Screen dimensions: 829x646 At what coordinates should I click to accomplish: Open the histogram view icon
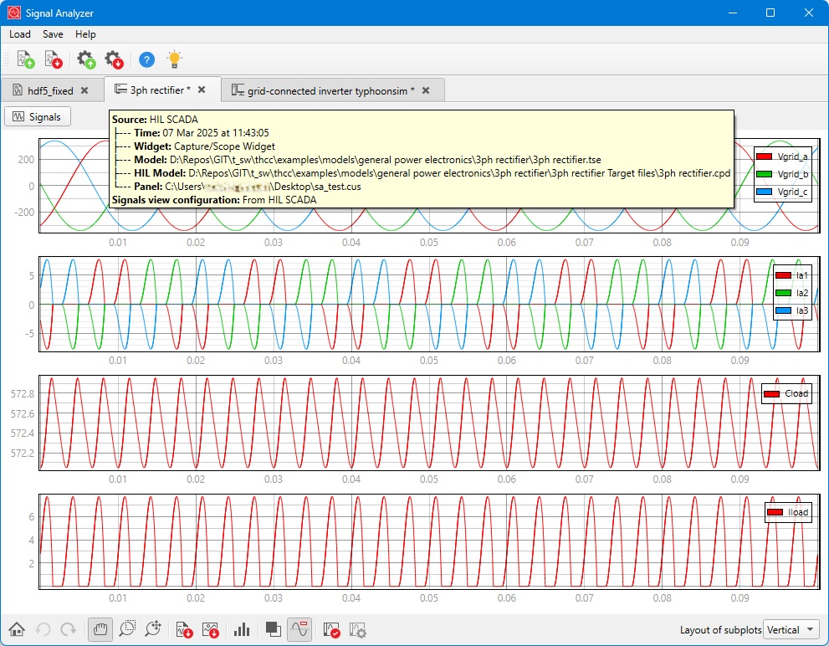point(242,629)
